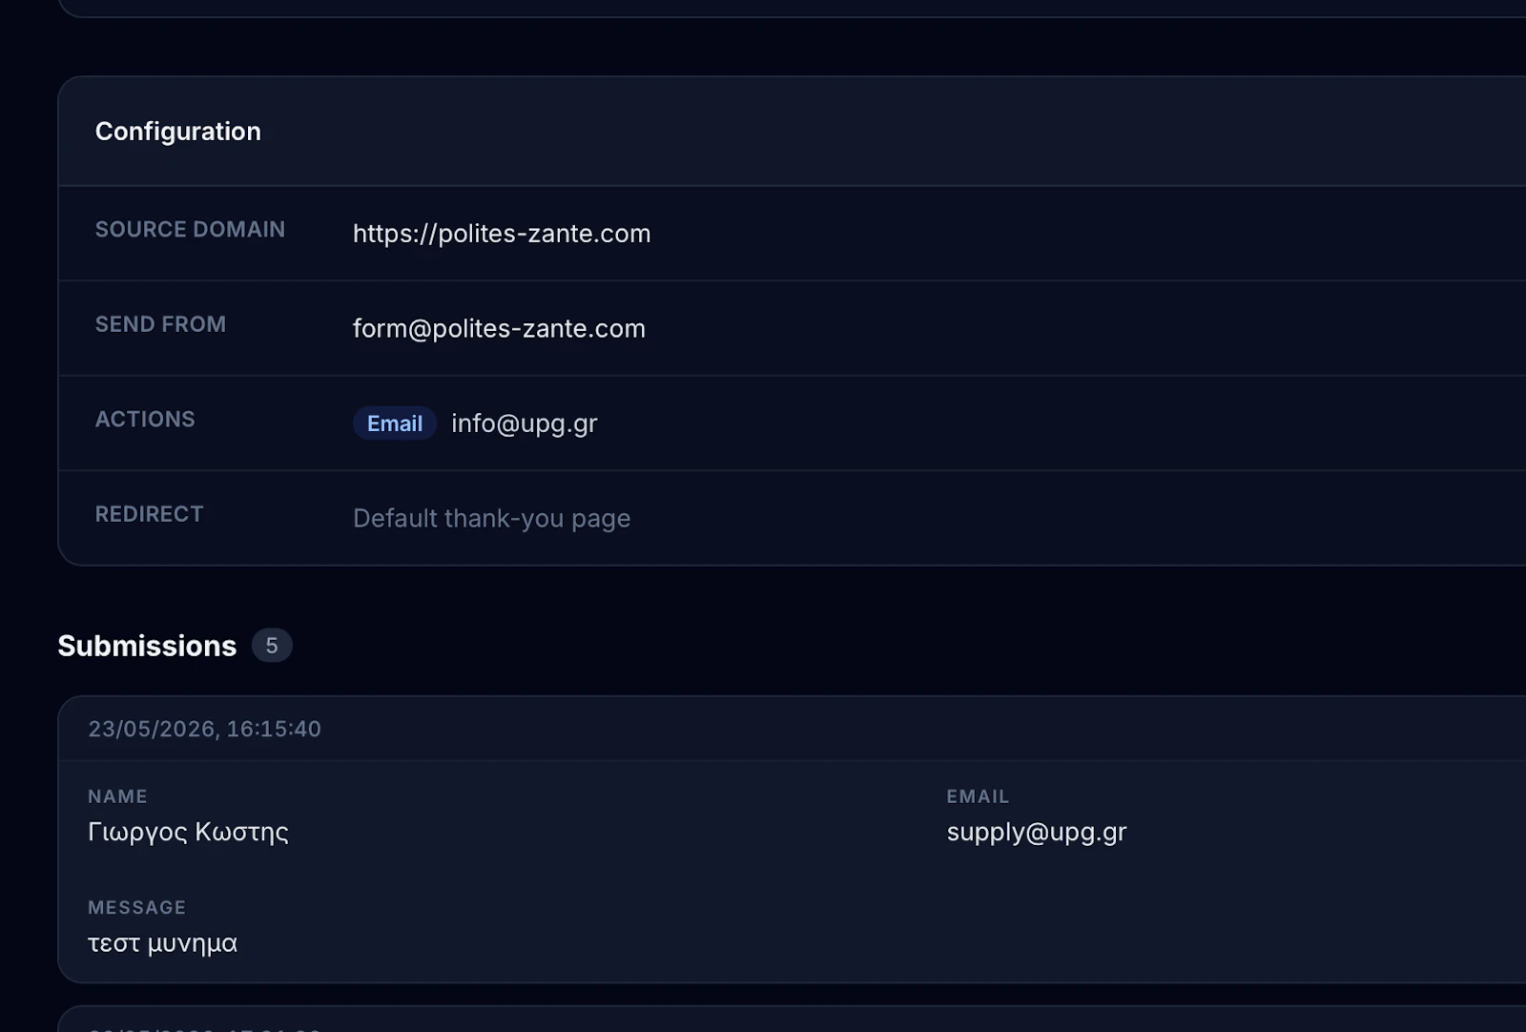The height and width of the screenshot is (1032, 1526).
Task: Click the Configuration heading
Action: [x=177, y=132]
